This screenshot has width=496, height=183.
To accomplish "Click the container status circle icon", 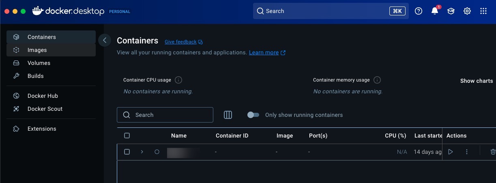I will click(157, 152).
